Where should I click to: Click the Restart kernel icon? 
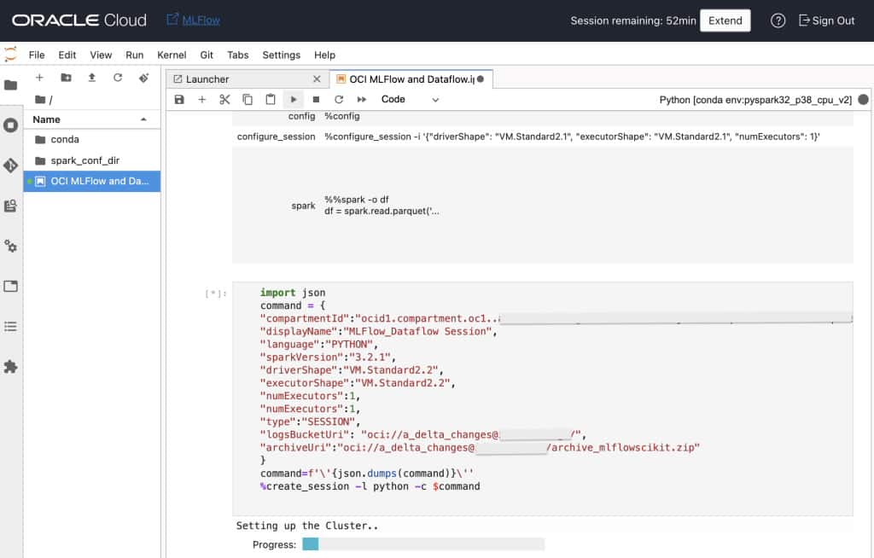tap(337, 100)
